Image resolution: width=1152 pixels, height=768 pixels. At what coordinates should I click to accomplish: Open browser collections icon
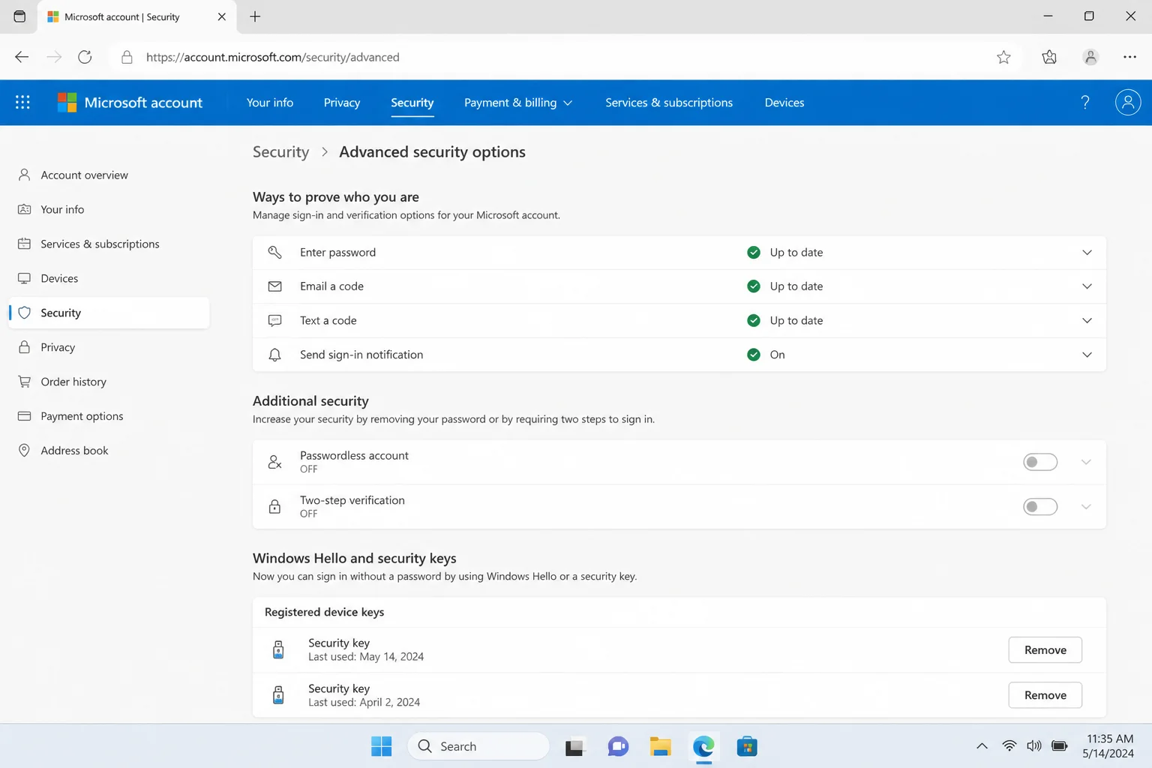[1049, 57]
